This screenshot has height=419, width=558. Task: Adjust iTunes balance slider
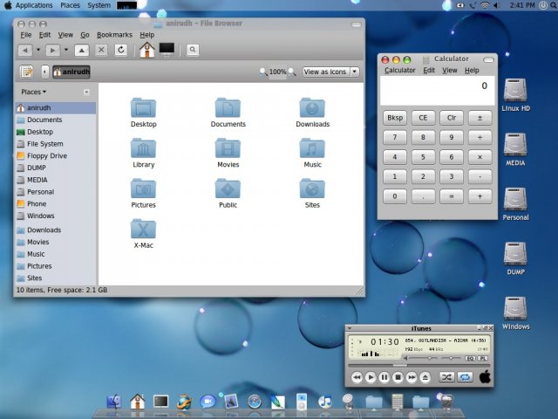click(x=451, y=358)
